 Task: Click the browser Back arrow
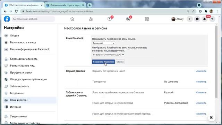[x=5, y=11]
